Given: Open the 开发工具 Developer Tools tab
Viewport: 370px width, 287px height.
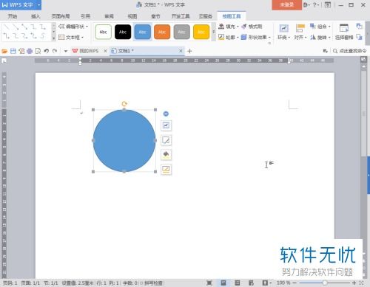Looking at the screenshot, I should click(181, 16).
